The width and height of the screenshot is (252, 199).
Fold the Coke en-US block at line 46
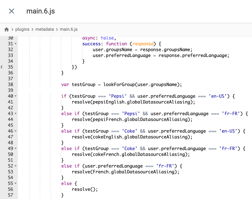16,131
